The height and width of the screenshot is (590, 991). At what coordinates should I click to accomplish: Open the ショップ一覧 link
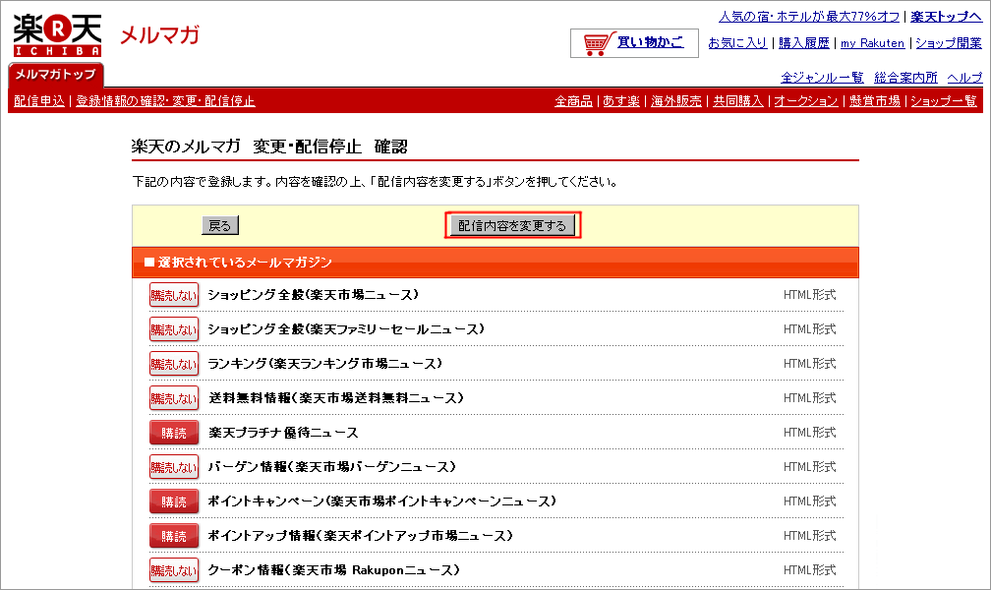click(x=944, y=101)
